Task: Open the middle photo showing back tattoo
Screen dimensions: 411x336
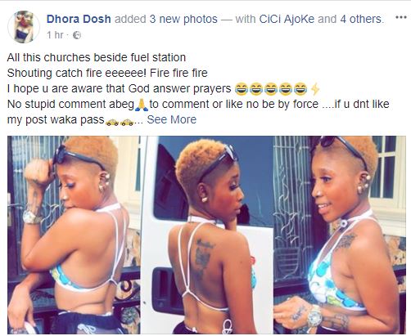Action: coord(207,235)
